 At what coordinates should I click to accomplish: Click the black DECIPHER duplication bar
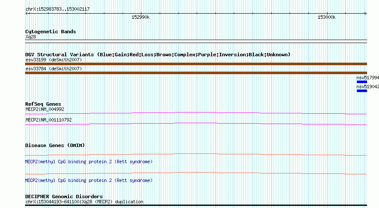[196, 205]
